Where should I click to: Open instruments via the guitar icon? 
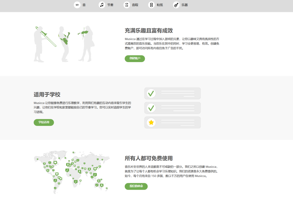pyautogui.click(x=176, y=5)
